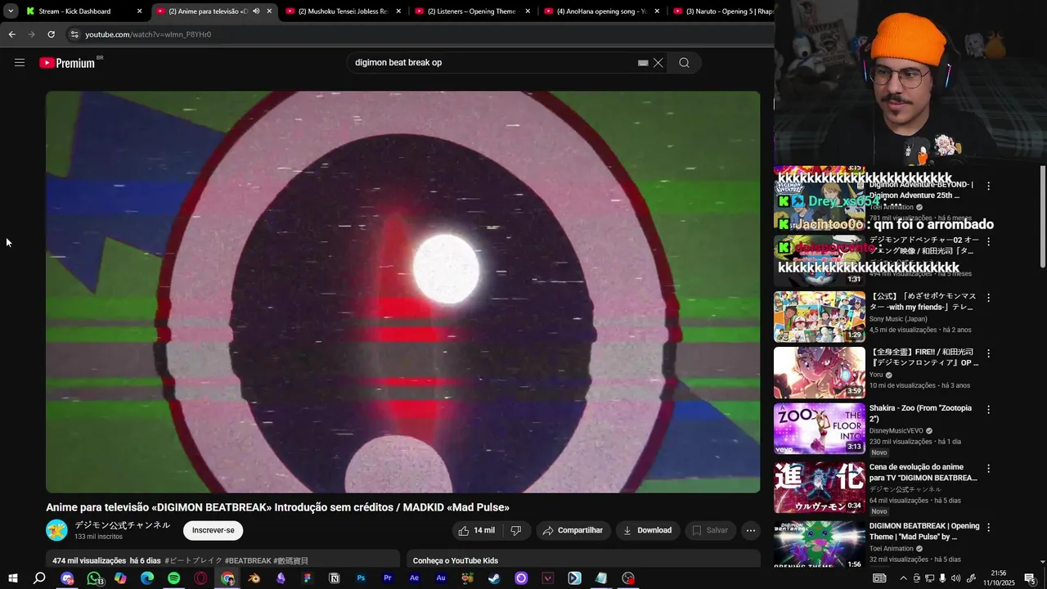
Task: Open options for Shakira - Zoo video
Action: coord(988,409)
